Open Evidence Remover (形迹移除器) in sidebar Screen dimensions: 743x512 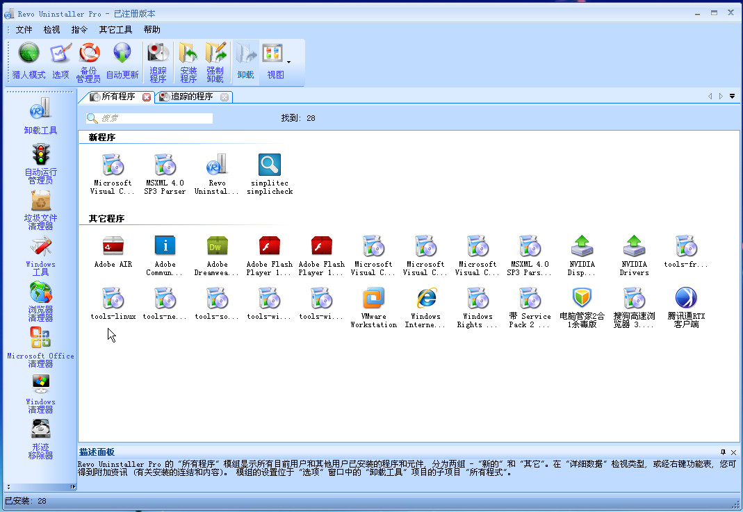pyautogui.click(x=40, y=439)
